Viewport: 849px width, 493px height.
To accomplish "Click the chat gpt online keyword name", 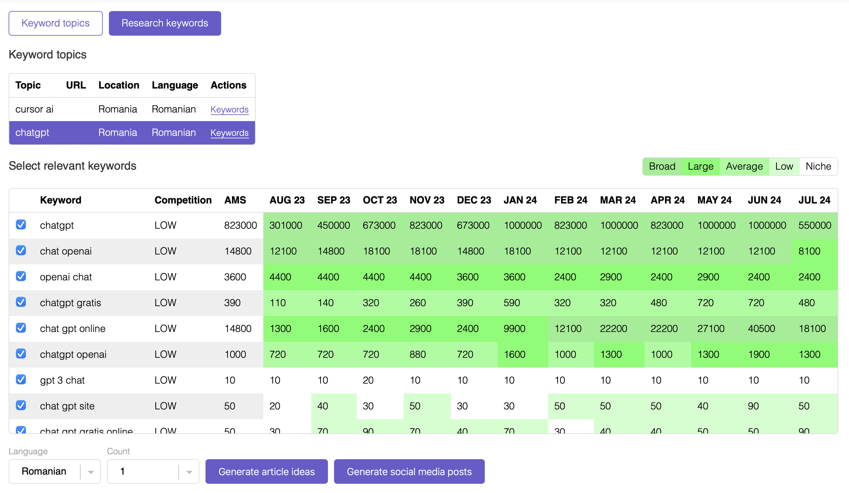I will pyautogui.click(x=73, y=329).
